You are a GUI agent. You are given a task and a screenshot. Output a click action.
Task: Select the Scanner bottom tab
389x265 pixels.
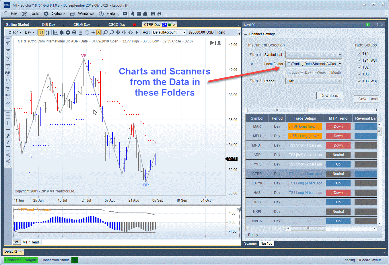tap(250, 243)
